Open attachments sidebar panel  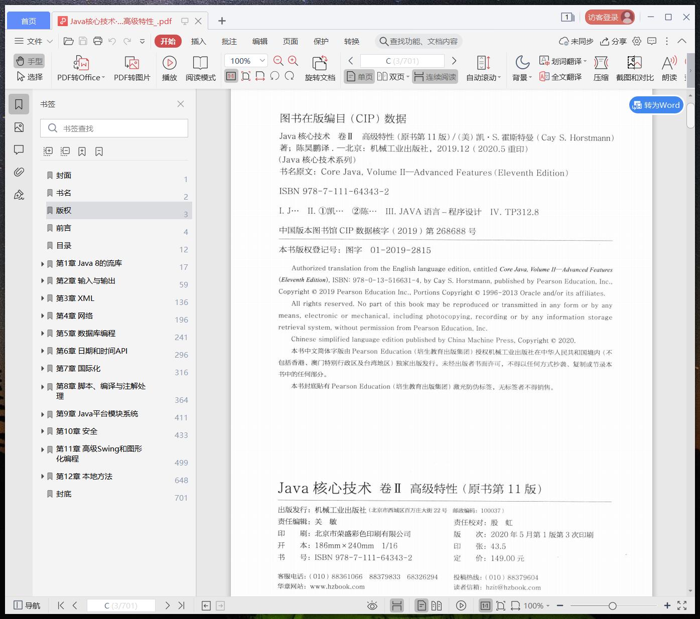click(x=19, y=172)
